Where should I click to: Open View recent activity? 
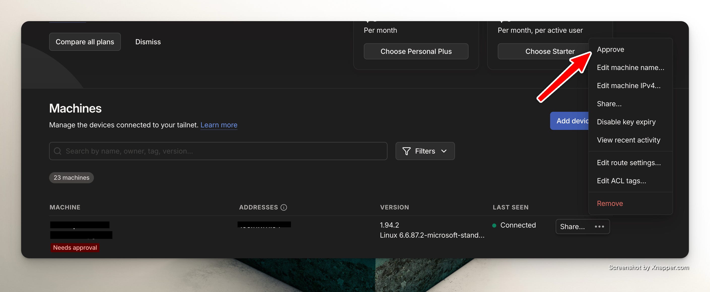coord(628,140)
